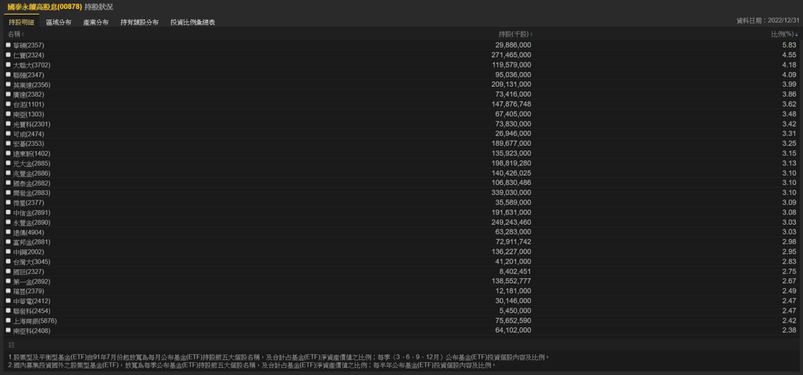Mark the 遠東新(1402) checkbox

pyautogui.click(x=8, y=153)
